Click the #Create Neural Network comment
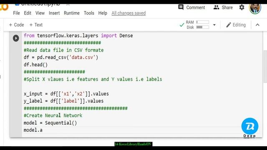Viewport: 267px width, 150px height. pyautogui.click(x=53, y=116)
